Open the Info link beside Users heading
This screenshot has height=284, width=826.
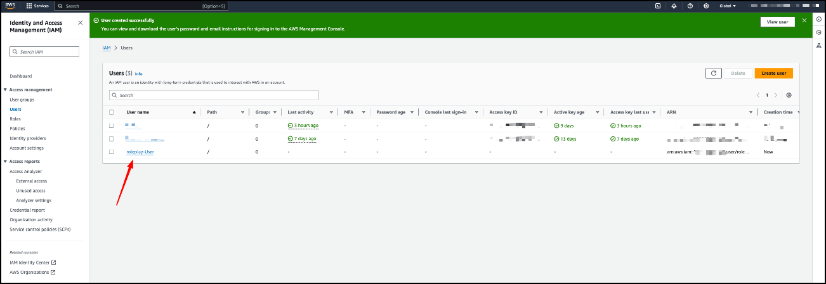[138, 74]
